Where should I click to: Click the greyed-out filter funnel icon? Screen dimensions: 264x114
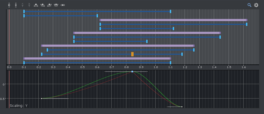(x=23, y=5)
